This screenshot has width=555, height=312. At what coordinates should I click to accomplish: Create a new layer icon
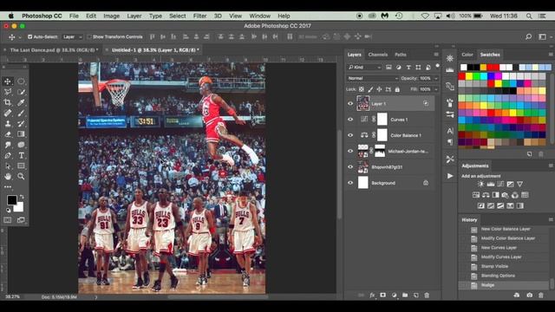tap(416, 295)
